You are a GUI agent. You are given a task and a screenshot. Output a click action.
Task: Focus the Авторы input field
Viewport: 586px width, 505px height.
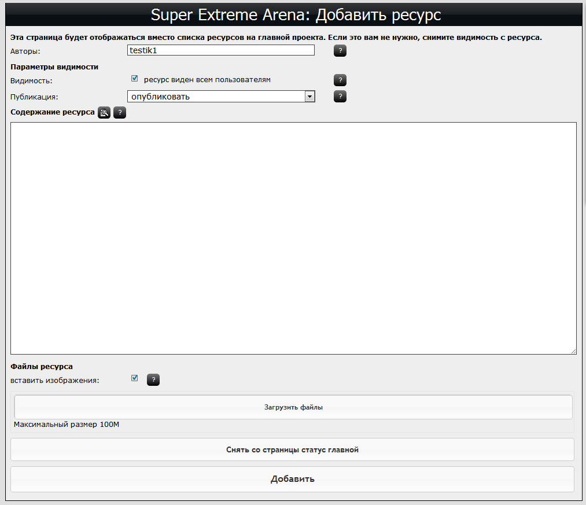tap(221, 50)
